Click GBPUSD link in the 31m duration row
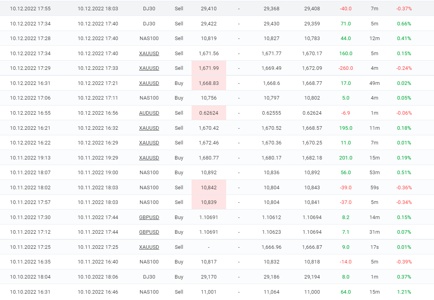434x300 pixels. [x=149, y=232]
